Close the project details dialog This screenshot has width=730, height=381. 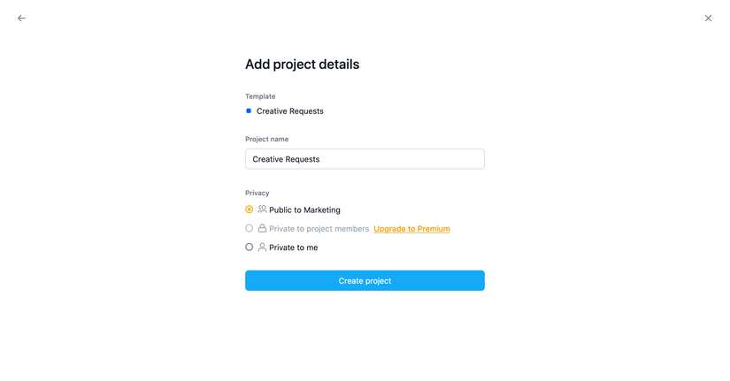pyautogui.click(x=708, y=18)
